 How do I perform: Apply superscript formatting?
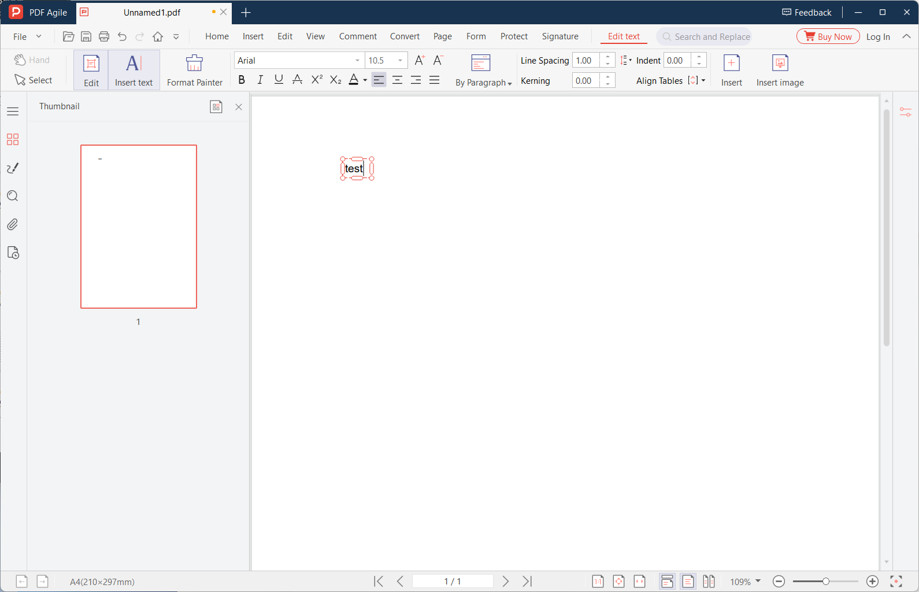tap(317, 80)
